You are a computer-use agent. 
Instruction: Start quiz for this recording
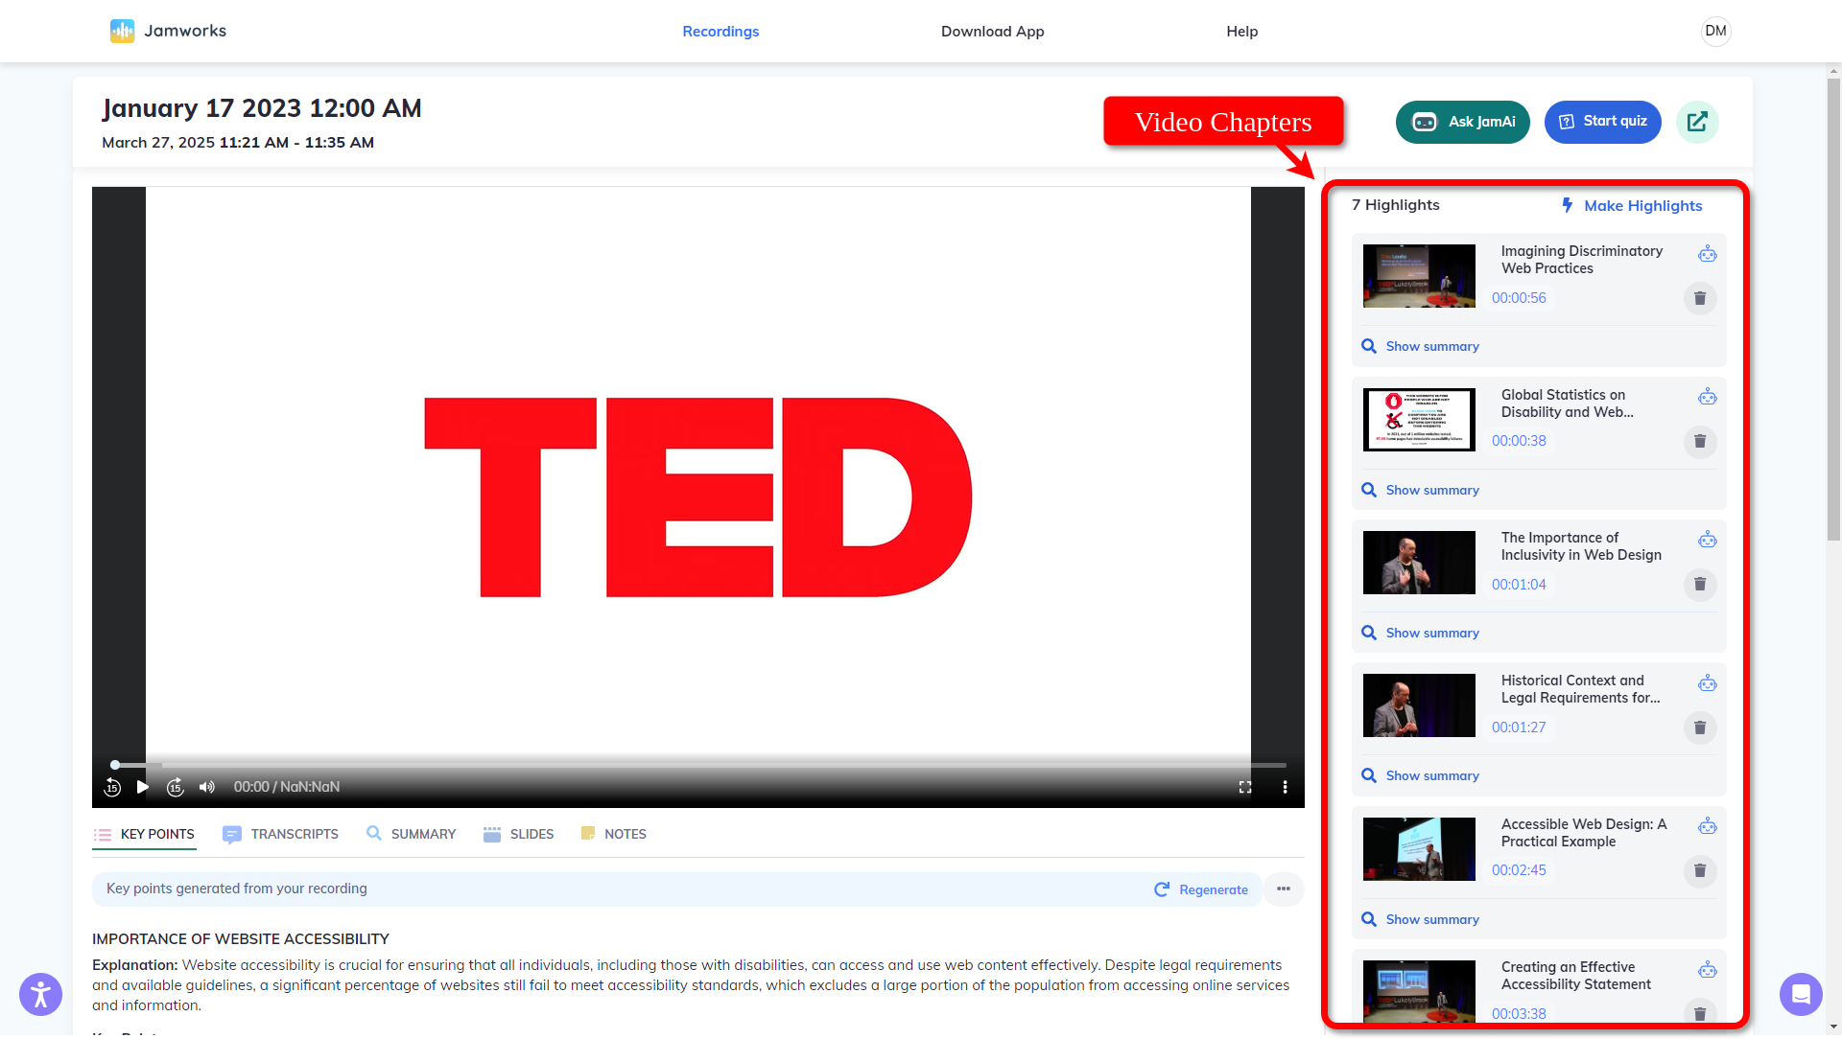coord(1602,122)
